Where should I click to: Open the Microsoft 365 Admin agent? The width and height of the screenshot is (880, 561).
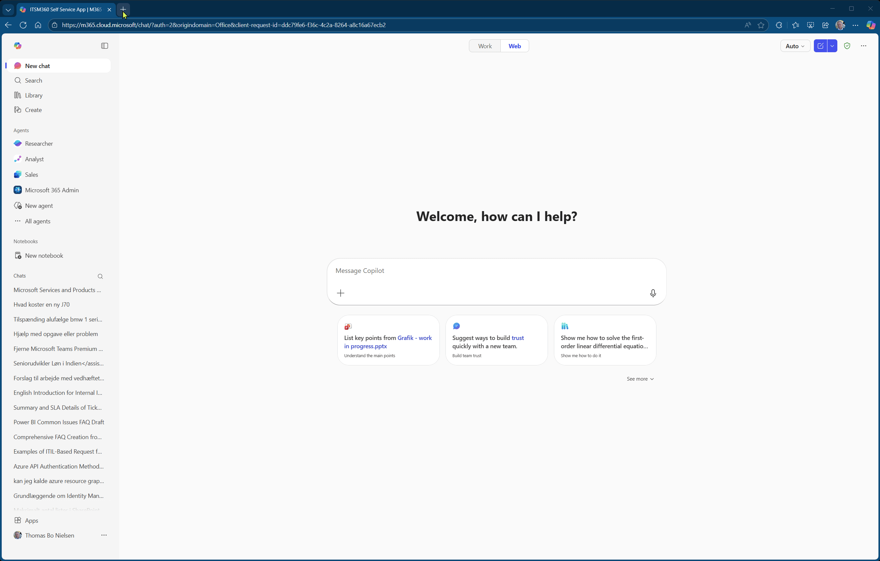click(52, 190)
